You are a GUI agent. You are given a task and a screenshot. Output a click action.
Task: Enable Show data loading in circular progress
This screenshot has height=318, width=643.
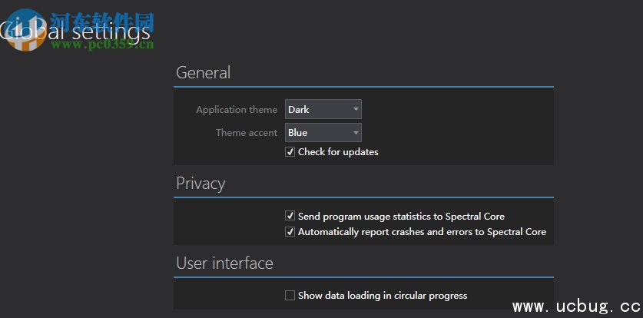[x=290, y=296]
